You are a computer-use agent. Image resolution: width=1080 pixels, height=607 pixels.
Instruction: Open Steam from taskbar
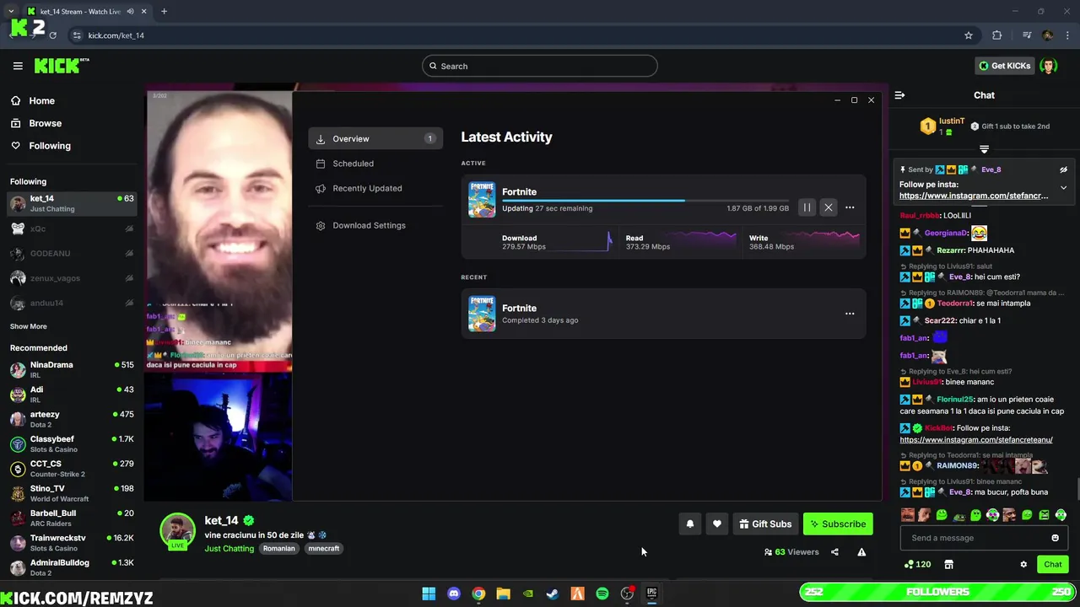click(x=553, y=594)
